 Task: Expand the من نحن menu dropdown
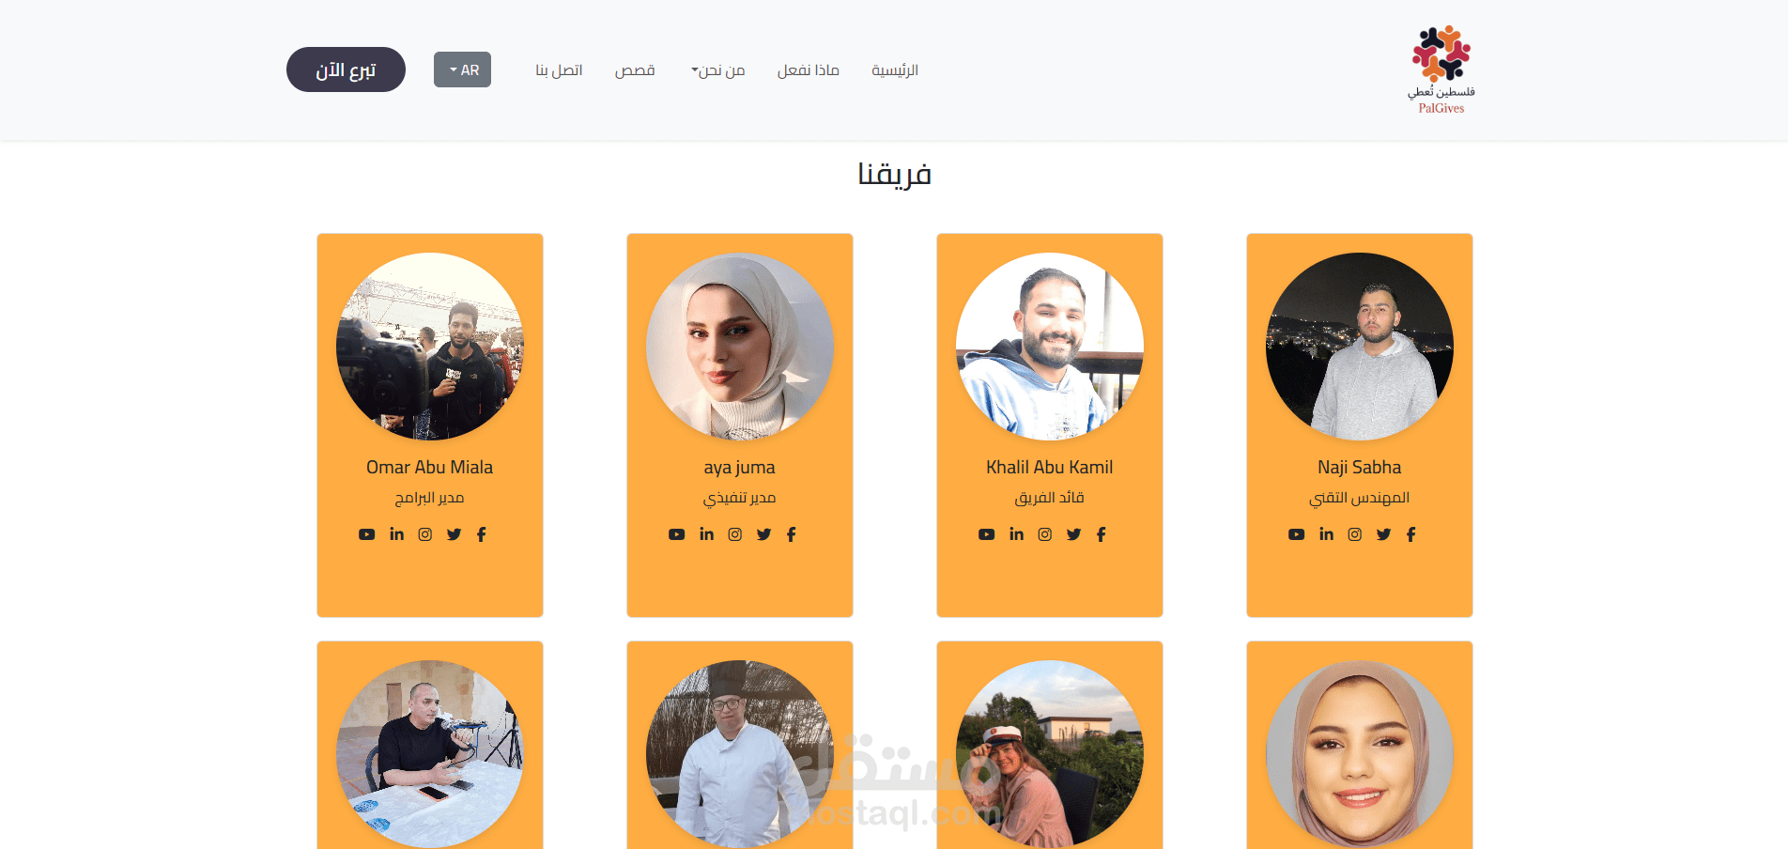[718, 70]
